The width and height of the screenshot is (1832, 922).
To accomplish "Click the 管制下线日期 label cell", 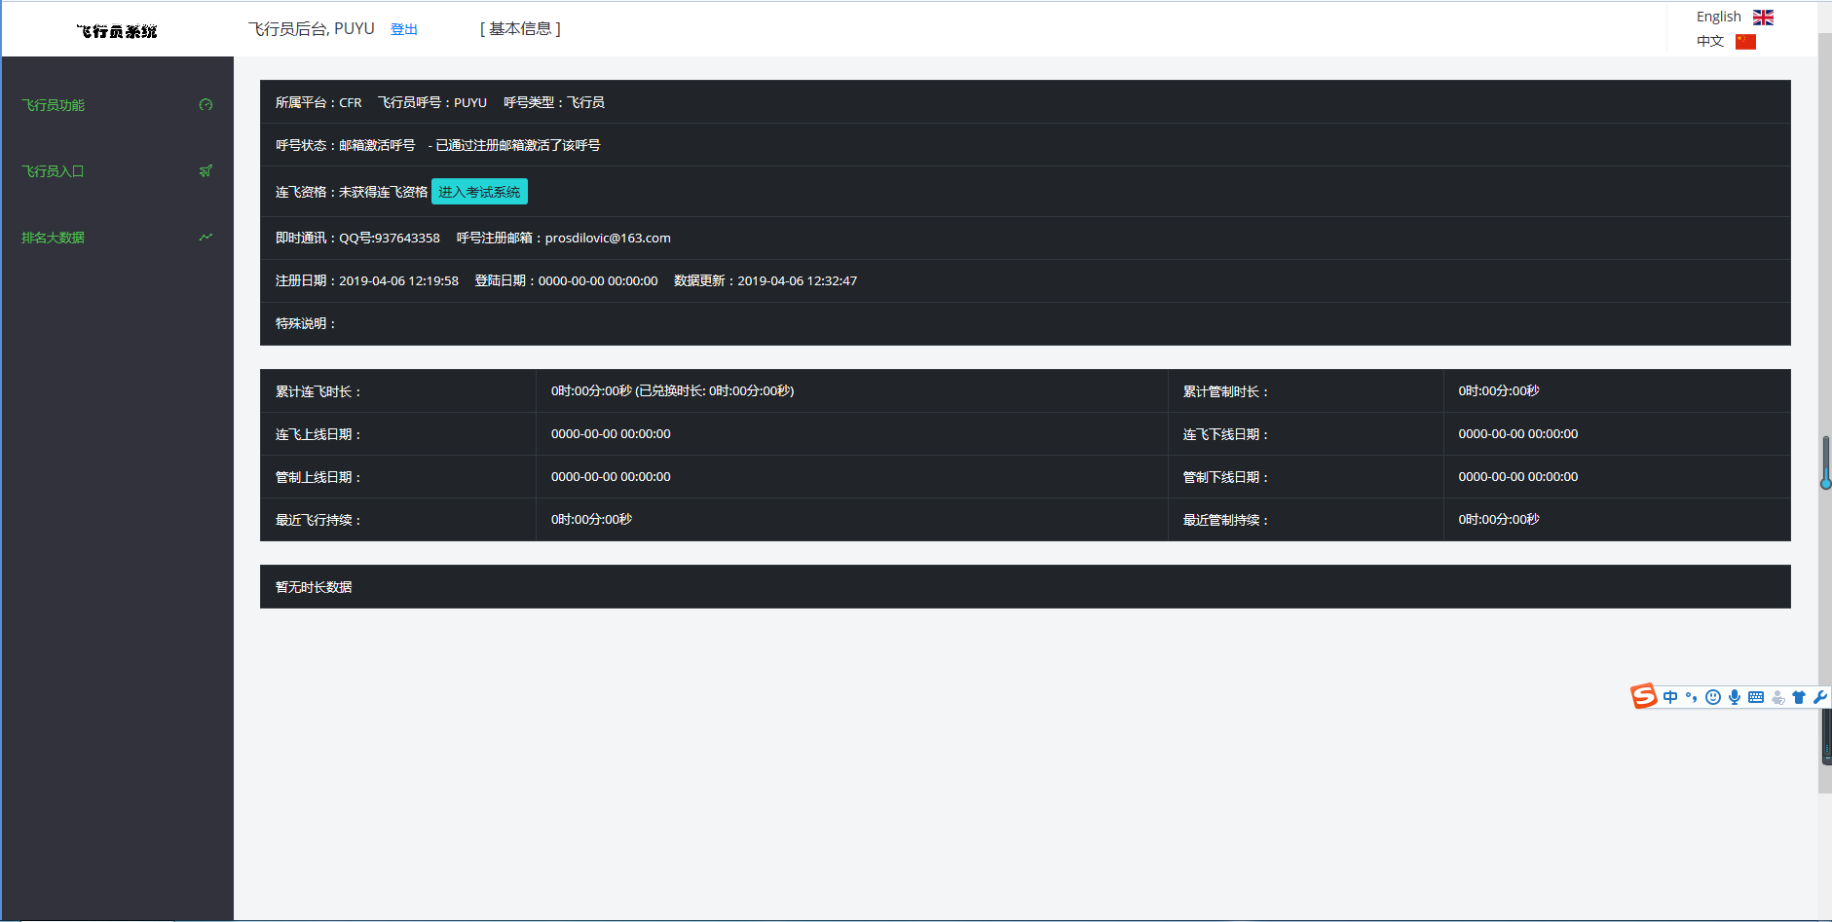I will pyautogui.click(x=1305, y=477).
